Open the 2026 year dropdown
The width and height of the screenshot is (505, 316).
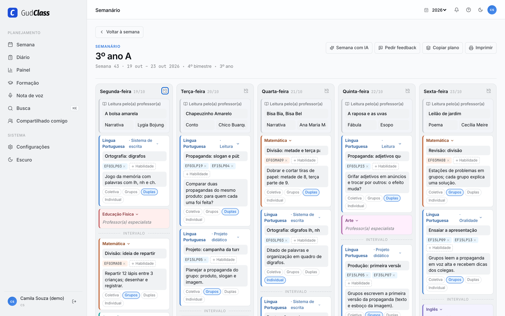tap(439, 10)
